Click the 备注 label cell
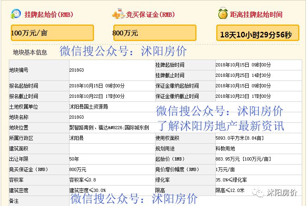 pos(39,201)
